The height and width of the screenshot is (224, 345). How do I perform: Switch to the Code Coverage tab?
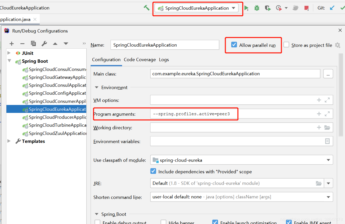pyautogui.click(x=140, y=60)
